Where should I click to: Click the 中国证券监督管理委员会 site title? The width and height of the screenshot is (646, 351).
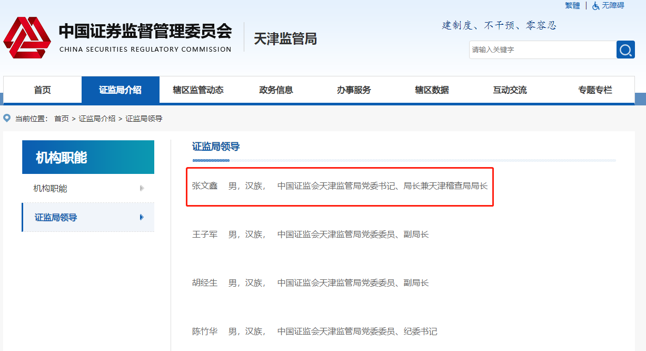tap(145, 31)
